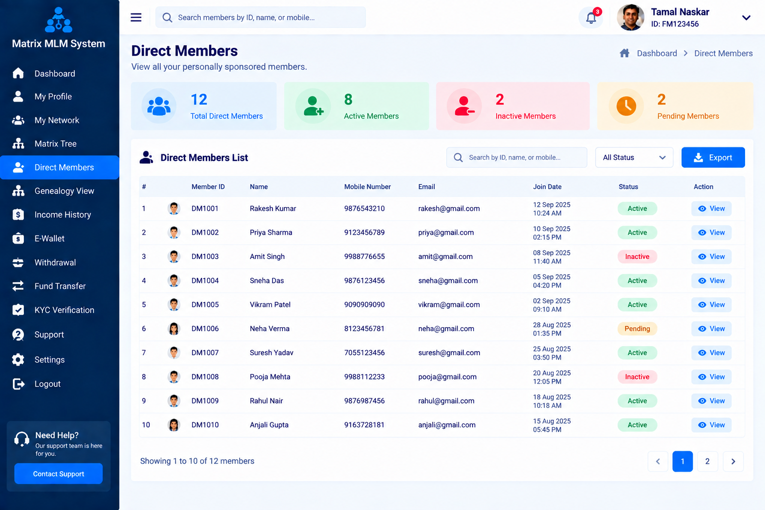View details for Vikram Patel

pyautogui.click(x=711, y=305)
